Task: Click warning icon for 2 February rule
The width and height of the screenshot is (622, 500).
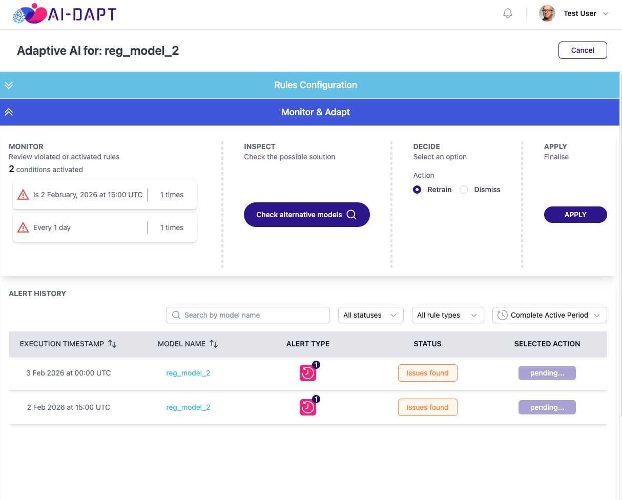Action: (x=23, y=195)
